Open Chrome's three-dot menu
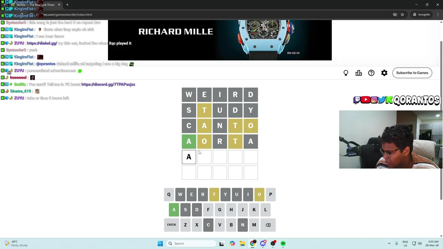The image size is (443, 249). tap(438, 15)
